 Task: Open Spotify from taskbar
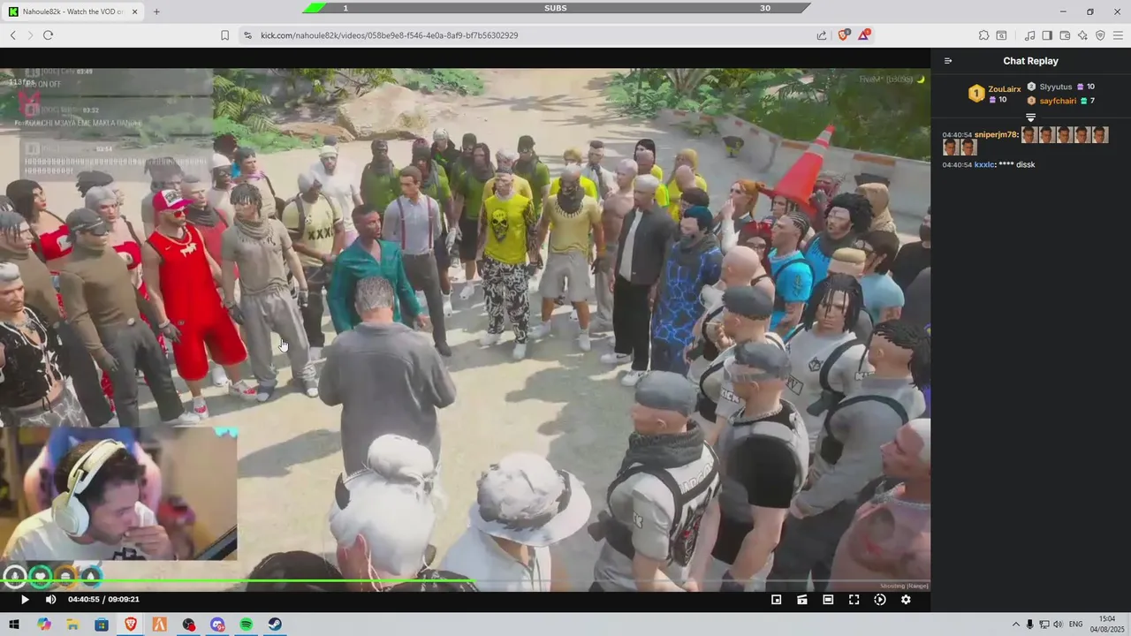[247, 625]
